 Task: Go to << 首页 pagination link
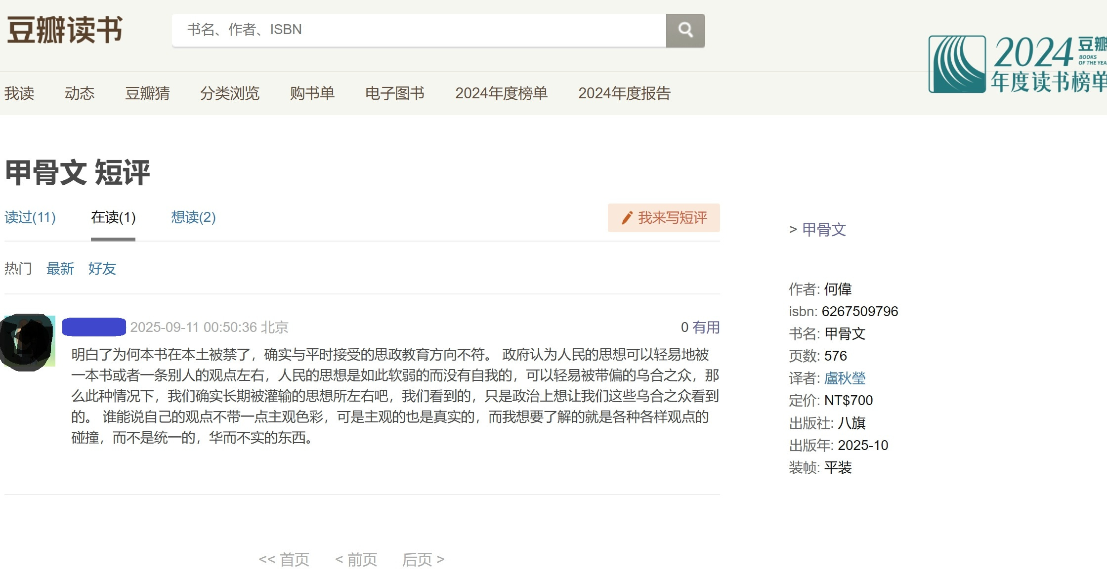coord(284,560)
